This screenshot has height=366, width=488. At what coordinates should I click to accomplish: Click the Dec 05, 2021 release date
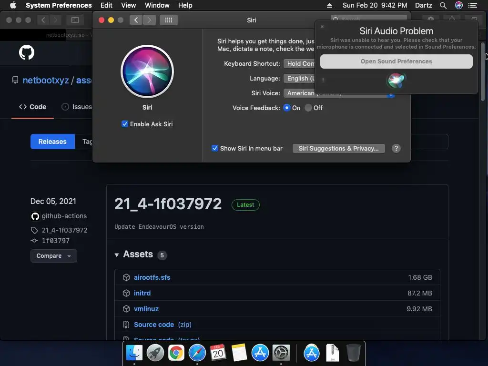[53, 202]
